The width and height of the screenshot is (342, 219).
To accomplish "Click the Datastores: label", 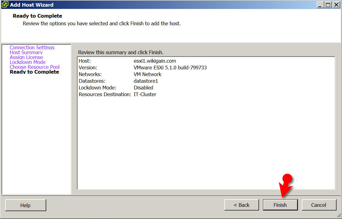I will pyautogui.click(x=92, y=81).
